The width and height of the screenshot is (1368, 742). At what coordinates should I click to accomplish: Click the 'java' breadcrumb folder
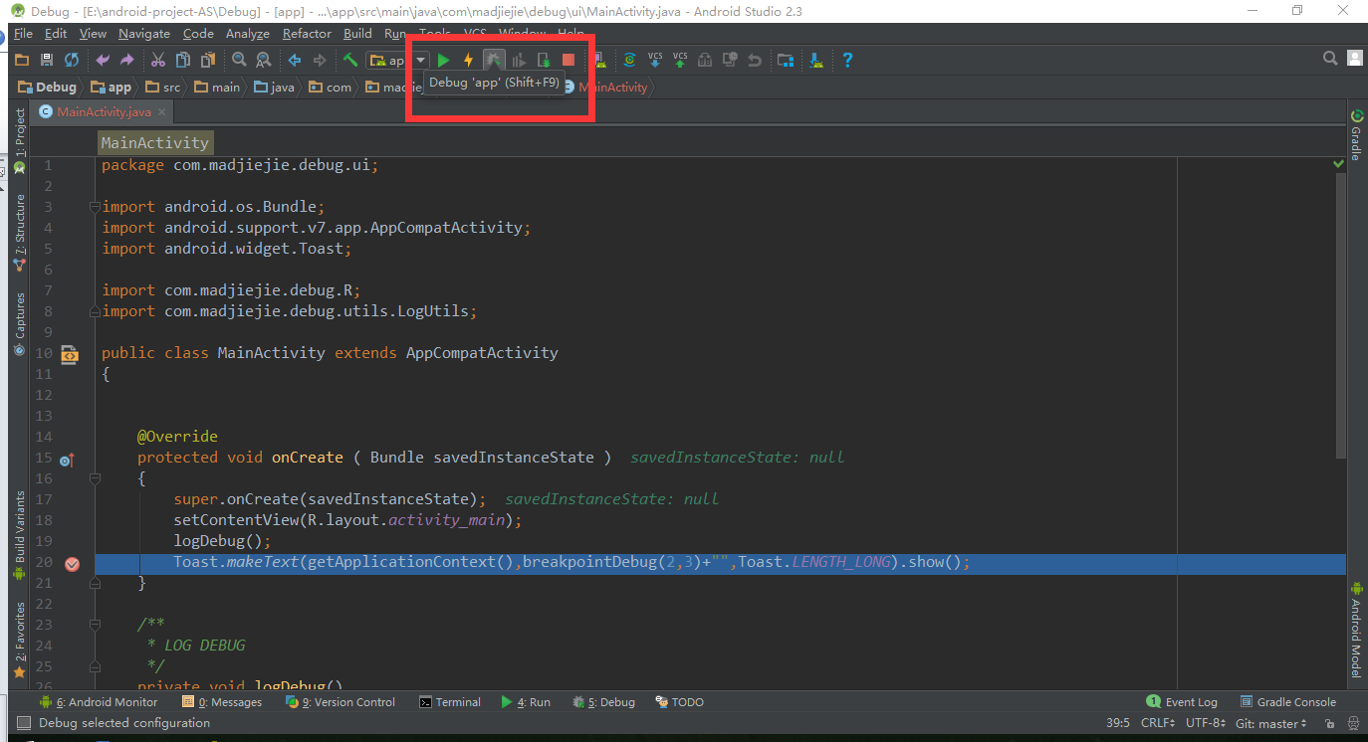tap(274, 88)
